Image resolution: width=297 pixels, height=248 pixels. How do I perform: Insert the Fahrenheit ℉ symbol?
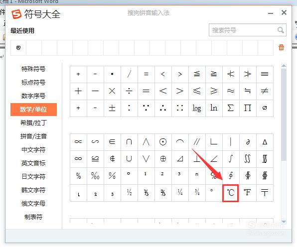point(248,193)
